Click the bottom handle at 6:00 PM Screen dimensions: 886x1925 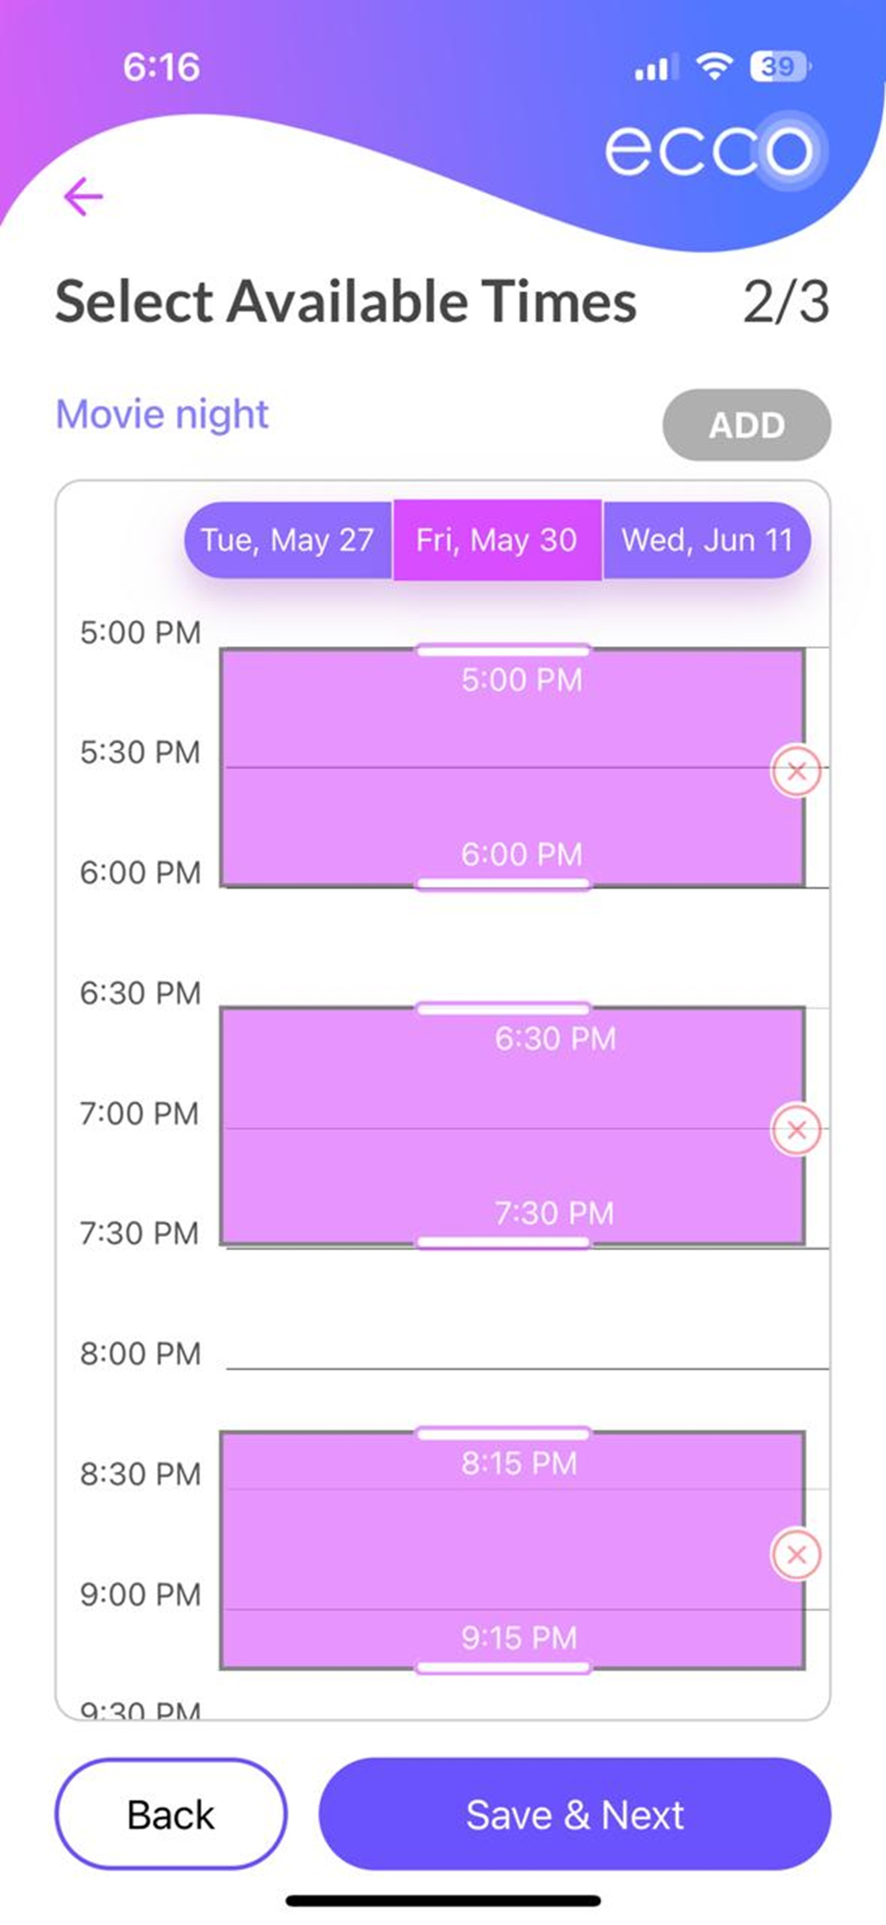pyautogui.click(x=503, y=885)
